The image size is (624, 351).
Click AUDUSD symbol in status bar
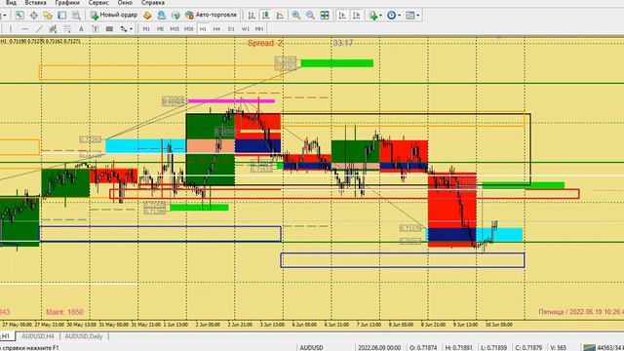[x=311, y=347]
